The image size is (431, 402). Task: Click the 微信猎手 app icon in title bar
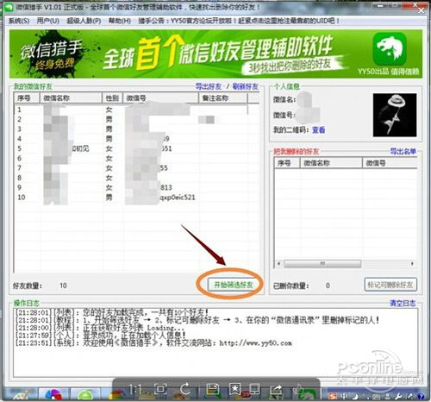click(9, 8)
